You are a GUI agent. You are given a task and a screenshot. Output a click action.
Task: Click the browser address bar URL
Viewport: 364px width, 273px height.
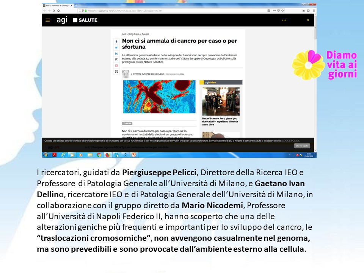(x=125, y=11)
